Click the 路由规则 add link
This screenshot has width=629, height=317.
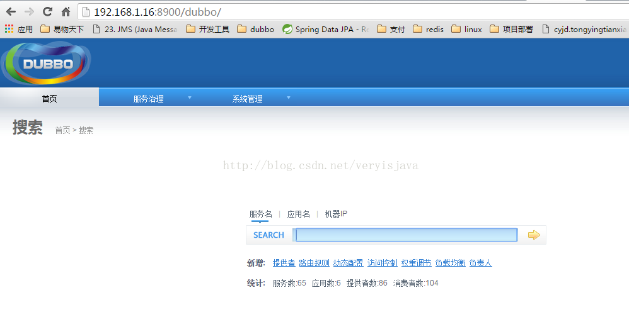[x=314, y=263]
